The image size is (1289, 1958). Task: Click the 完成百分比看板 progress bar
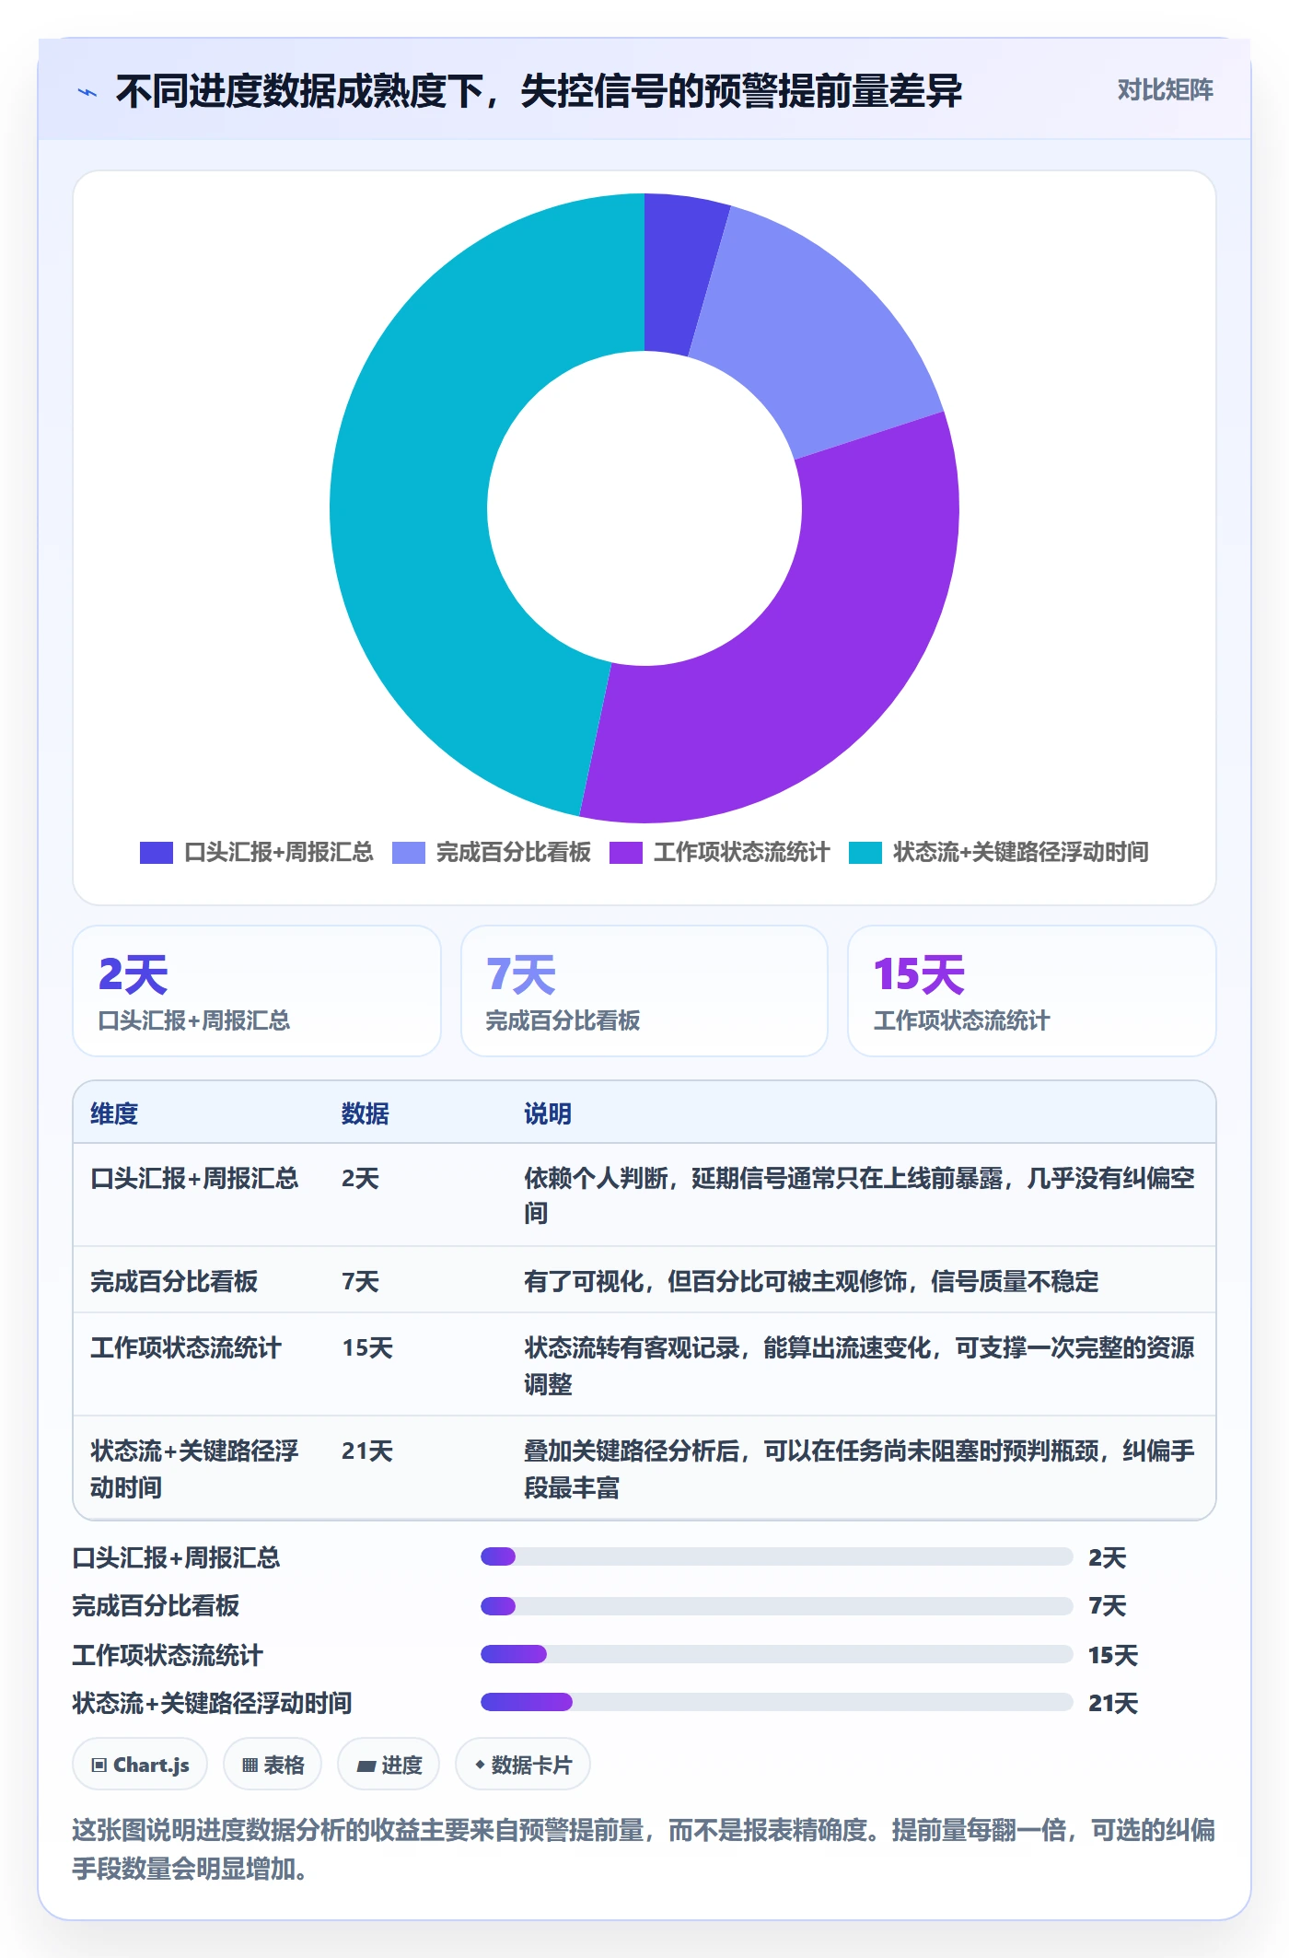[777, 1606]
